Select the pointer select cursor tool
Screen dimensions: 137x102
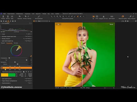tap(51, 16)
